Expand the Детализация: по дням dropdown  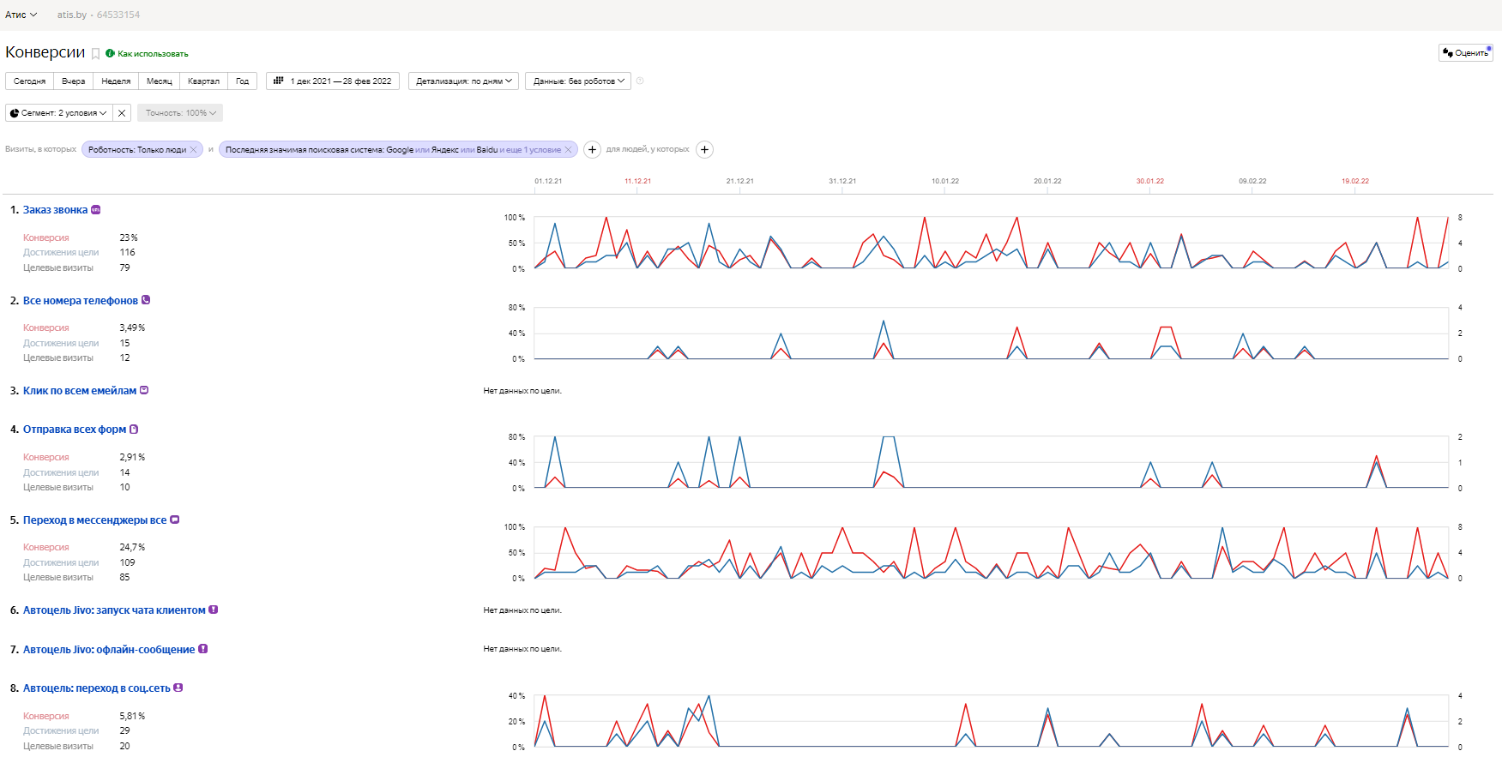[463, 81]
